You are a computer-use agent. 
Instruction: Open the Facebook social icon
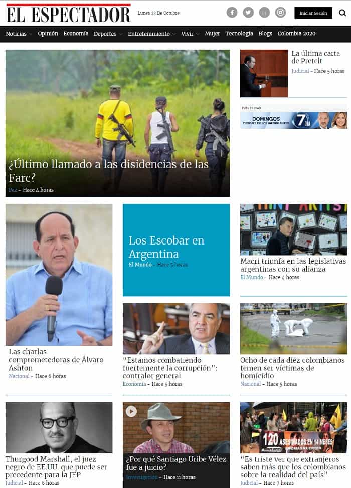232,13
